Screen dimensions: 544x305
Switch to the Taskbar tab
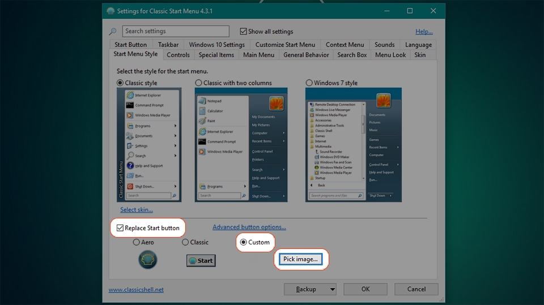click(168, 45)
